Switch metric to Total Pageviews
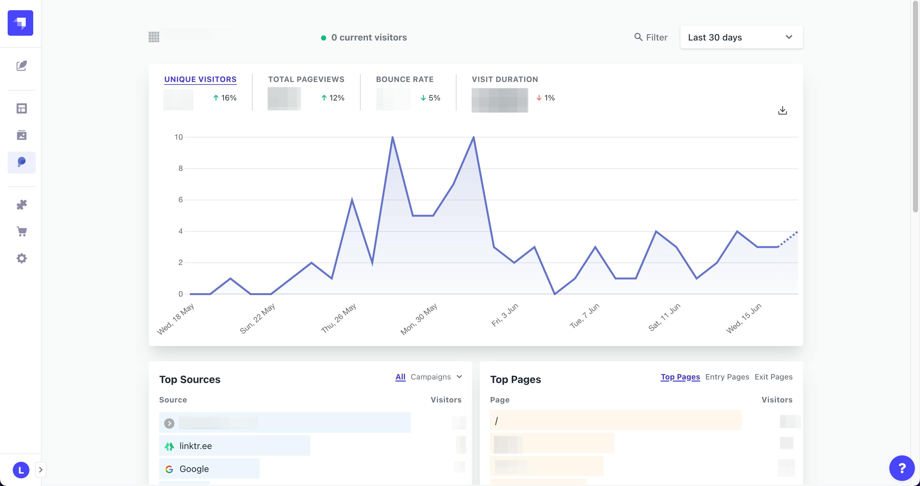Screen dimensions: 920x486 [306, 79]
